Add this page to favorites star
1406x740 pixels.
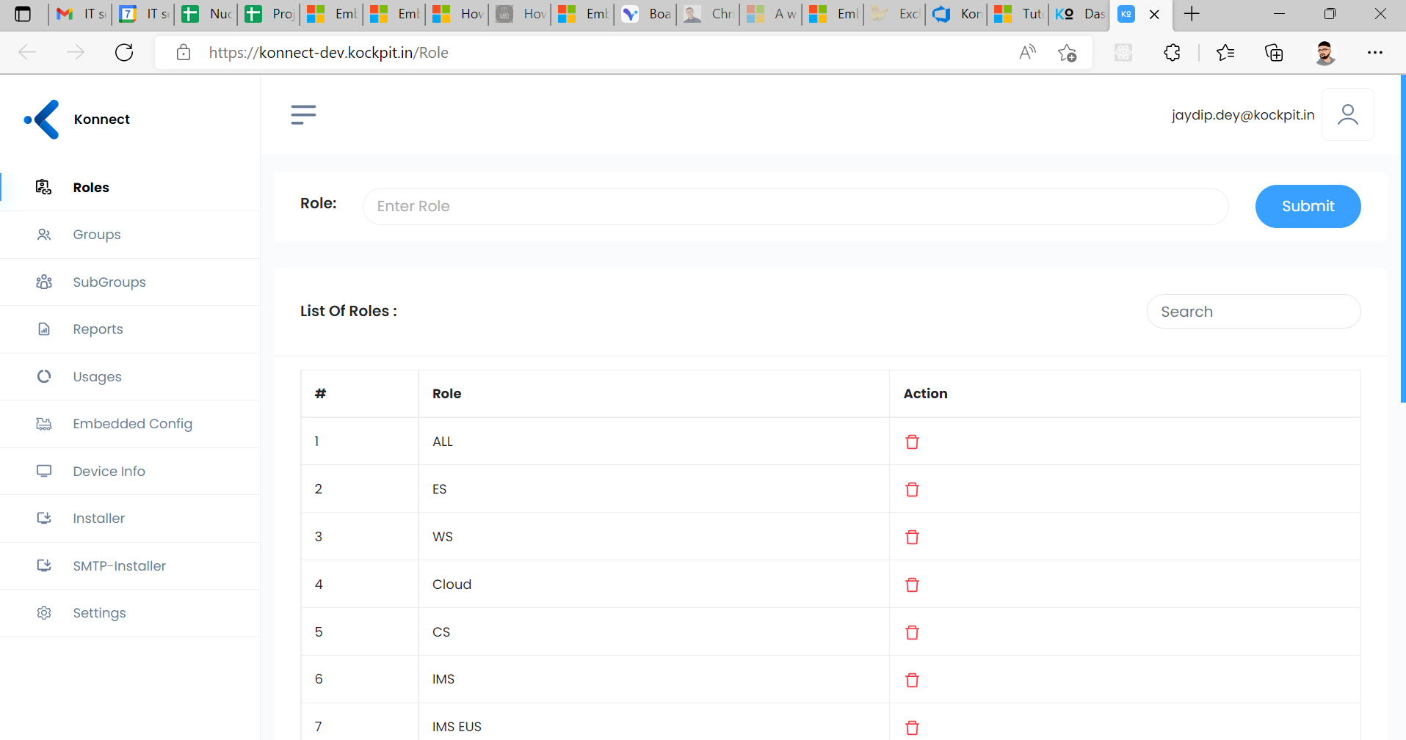pyautogui.click(x=1067, y=52)
